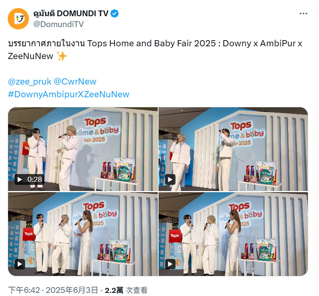This screenshot has width=319, height=296.
Task: Play the top-right video
Action: coord(170,179)
